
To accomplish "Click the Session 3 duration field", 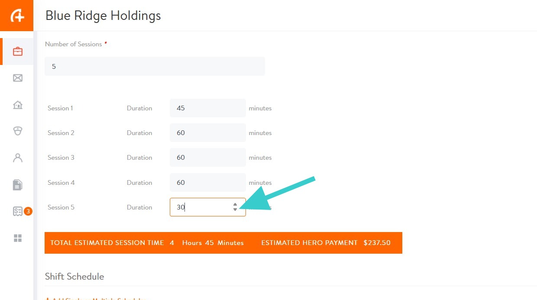I will (207, 158).
